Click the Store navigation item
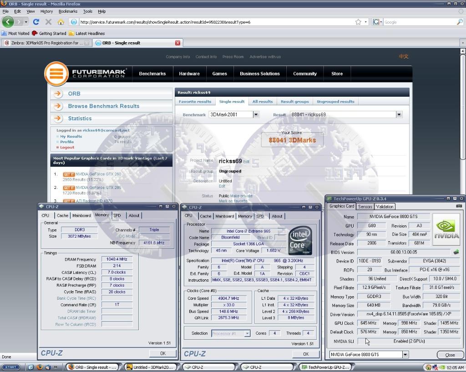The height and width of the screenshot is (372, 466). click(337, 74)
